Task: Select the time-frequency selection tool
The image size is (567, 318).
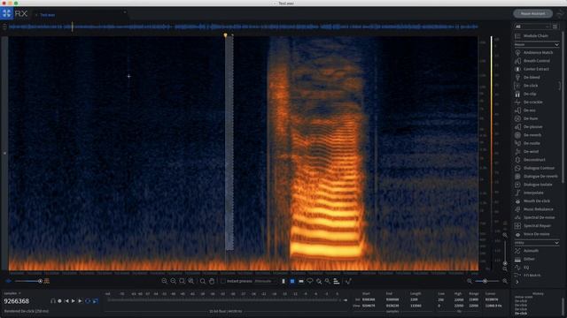Action: tap(292, 281)
